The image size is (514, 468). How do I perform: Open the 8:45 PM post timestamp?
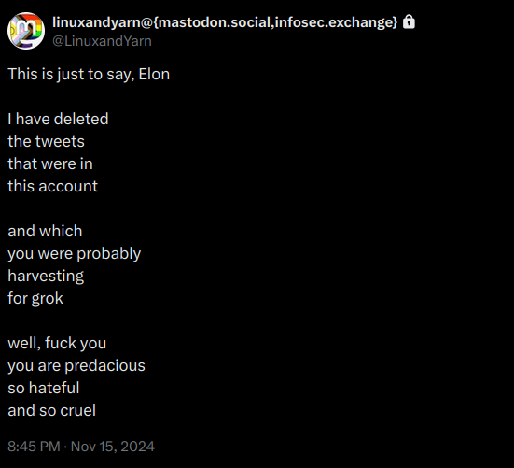34,447
